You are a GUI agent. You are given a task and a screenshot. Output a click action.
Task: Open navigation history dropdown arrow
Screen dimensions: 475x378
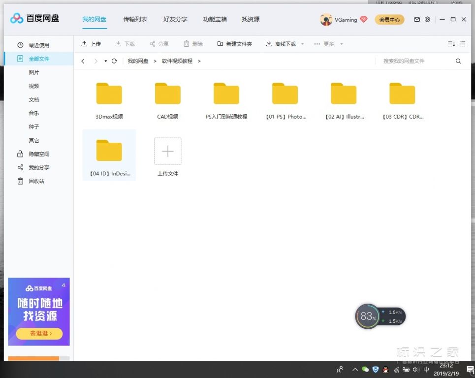pyautogui.click(x=105, y=61)
